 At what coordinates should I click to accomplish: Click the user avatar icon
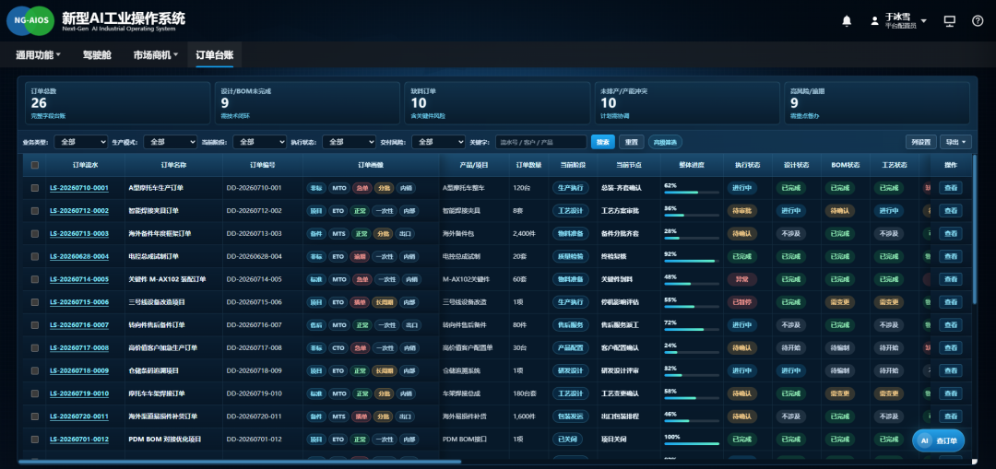click(x=874, y=21)
